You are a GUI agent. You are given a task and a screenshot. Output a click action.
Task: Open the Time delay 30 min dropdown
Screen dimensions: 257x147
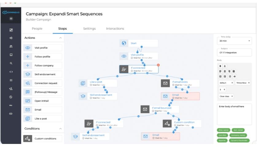[234, 41]
